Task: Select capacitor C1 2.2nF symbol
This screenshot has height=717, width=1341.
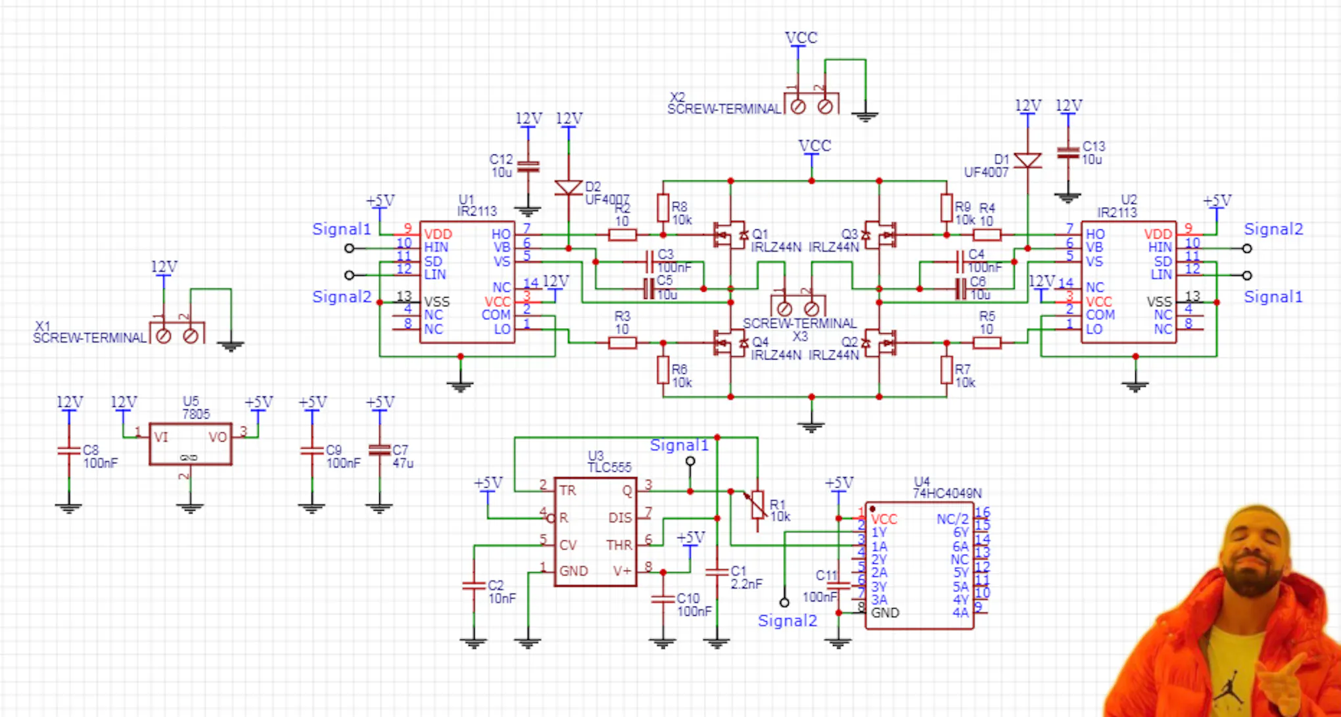Action: [717, 572]
